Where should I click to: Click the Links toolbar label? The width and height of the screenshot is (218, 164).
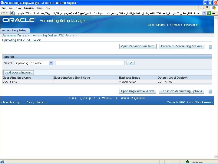click(x=202, y=8)
